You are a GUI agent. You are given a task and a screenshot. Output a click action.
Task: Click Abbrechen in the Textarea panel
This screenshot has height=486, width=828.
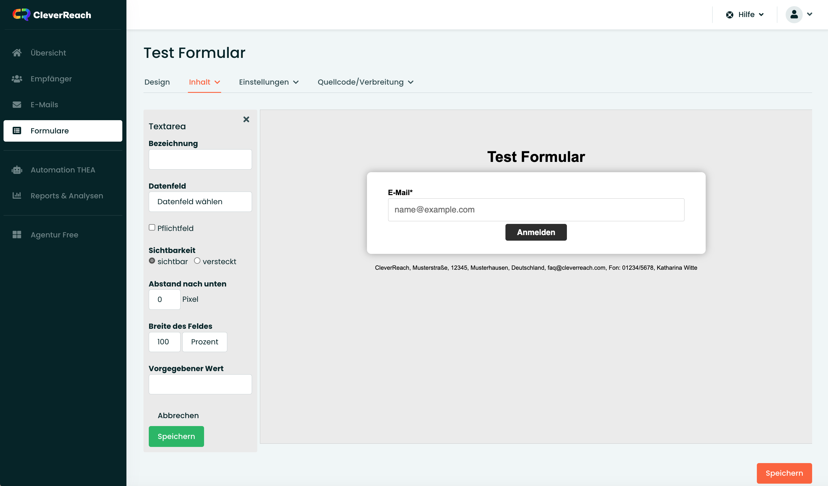click(x=178, y=415)
